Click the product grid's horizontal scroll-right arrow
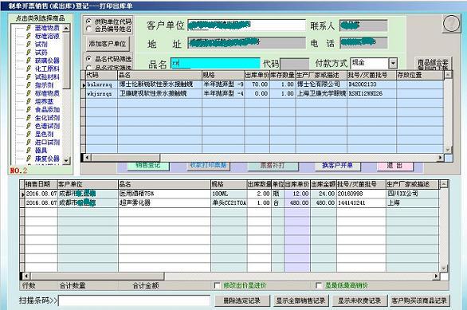 tap(440, 157)
